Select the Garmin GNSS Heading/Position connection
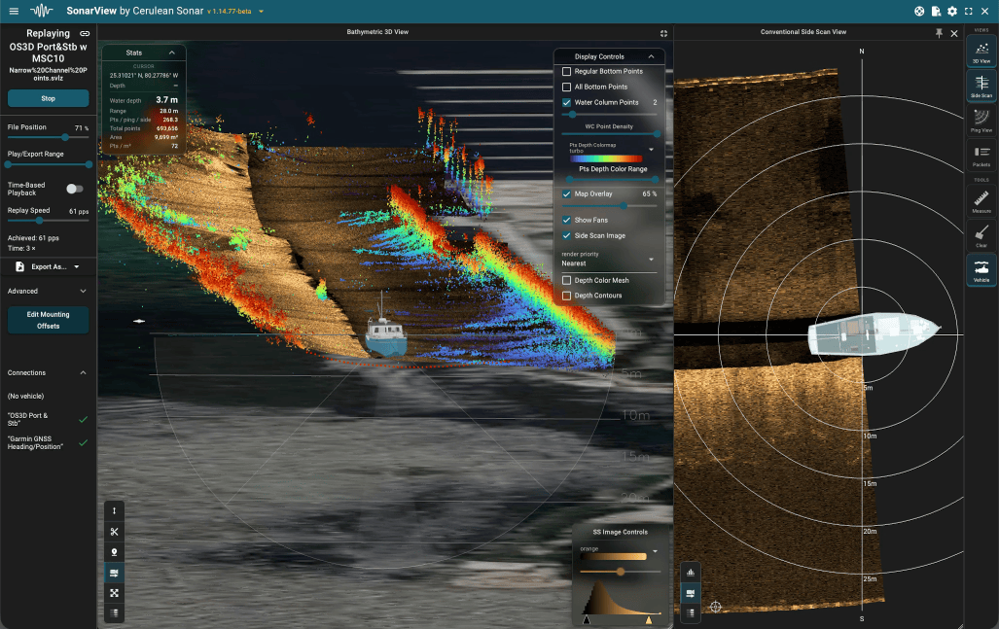This screenshot has width=999, height=629. coord(47,442)
